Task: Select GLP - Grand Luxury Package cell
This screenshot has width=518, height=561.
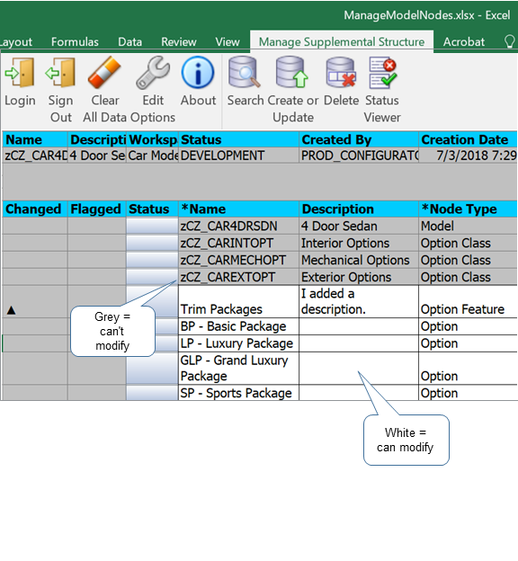Action: click(239, 369)
